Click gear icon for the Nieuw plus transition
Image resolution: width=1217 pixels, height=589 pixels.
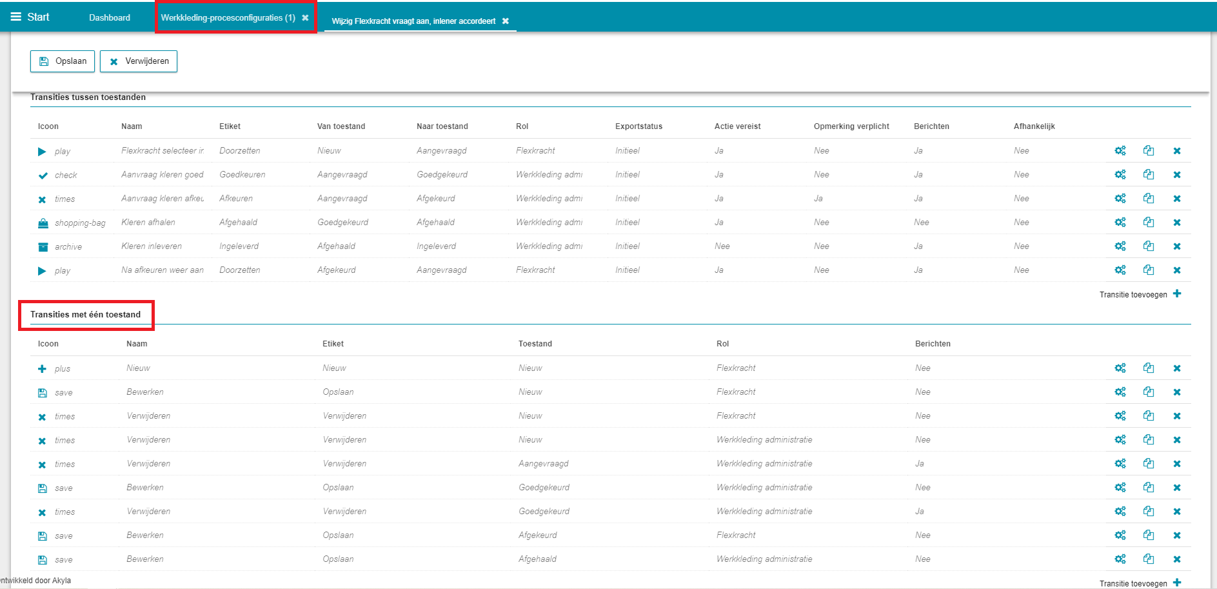1120,368
